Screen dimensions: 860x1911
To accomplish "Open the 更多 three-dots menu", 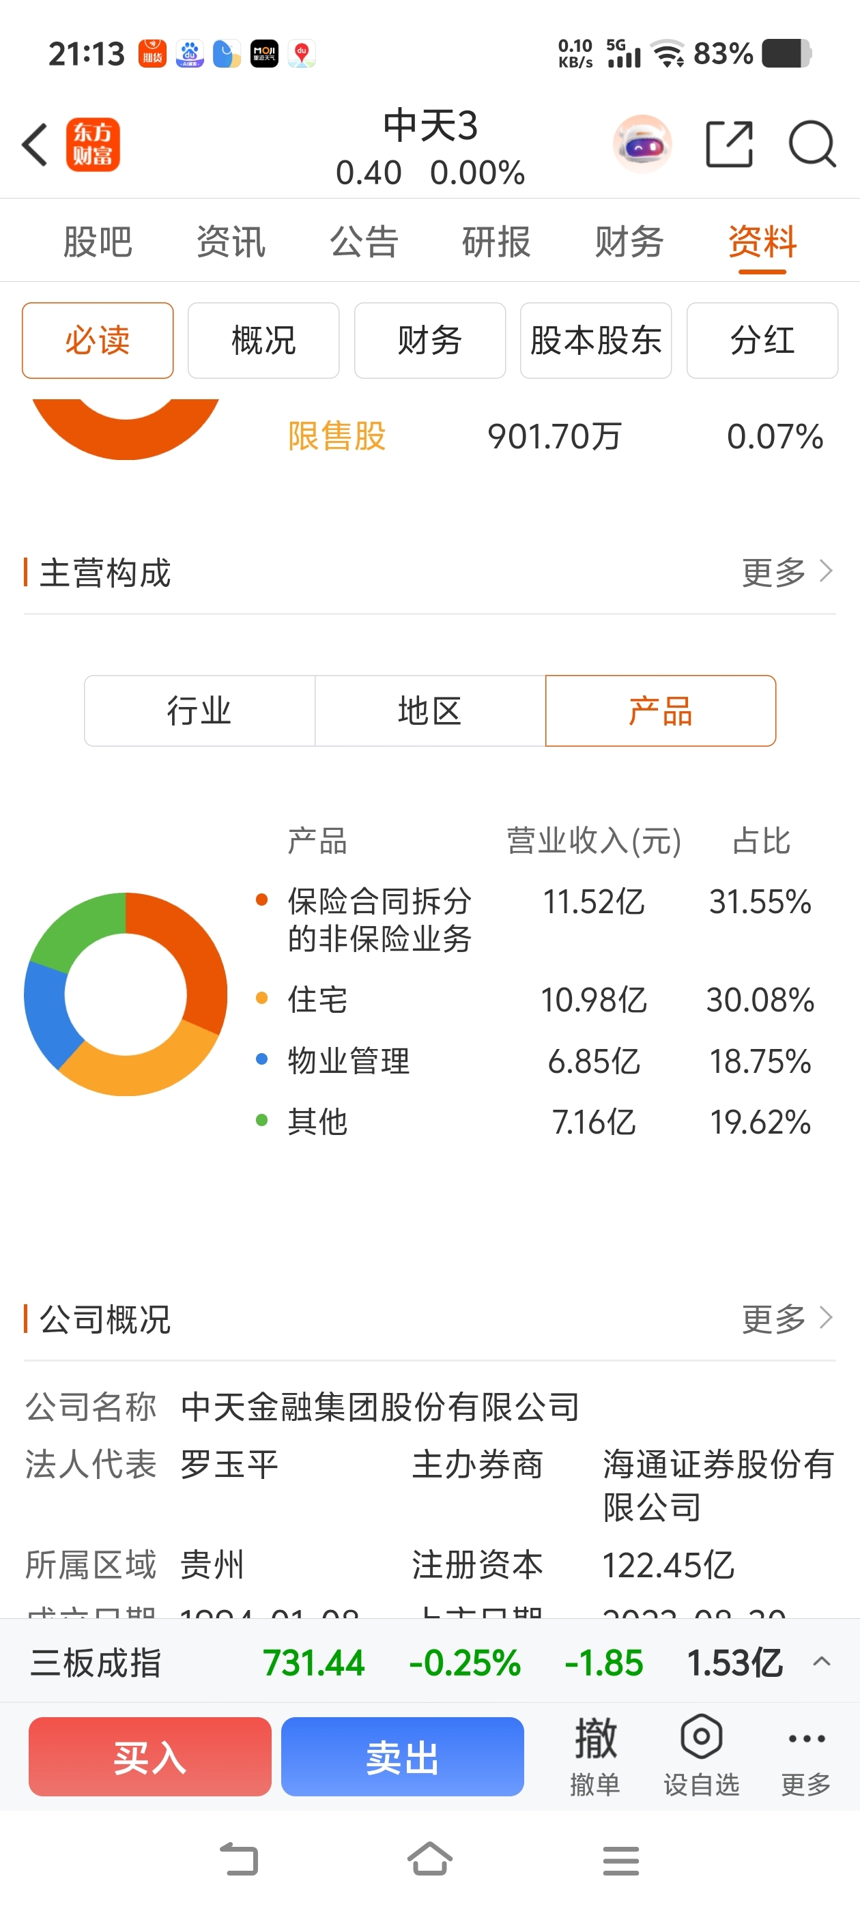I will click(806, 1755).
